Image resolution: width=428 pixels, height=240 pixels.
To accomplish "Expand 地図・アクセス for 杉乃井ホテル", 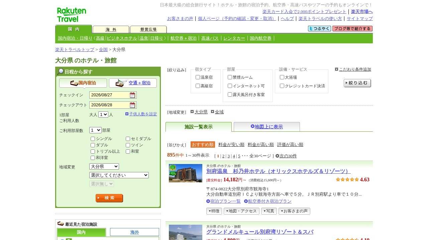I will tap(241, 211).
